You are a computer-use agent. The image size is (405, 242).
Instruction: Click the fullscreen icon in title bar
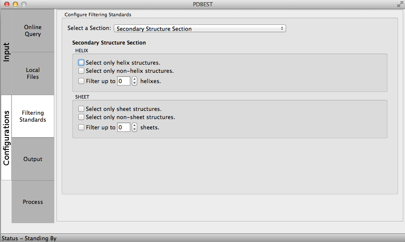[399, 4]
